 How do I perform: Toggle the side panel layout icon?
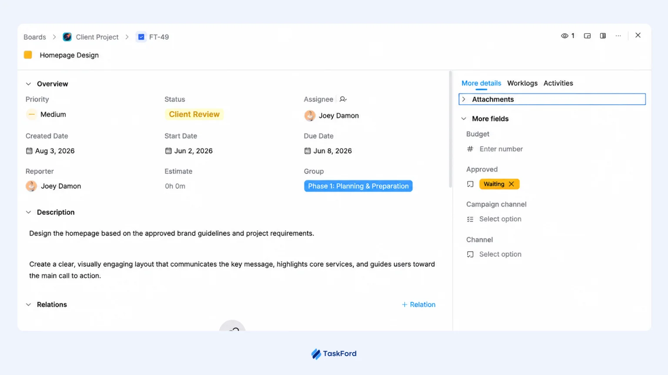click(x=603, y=36)
